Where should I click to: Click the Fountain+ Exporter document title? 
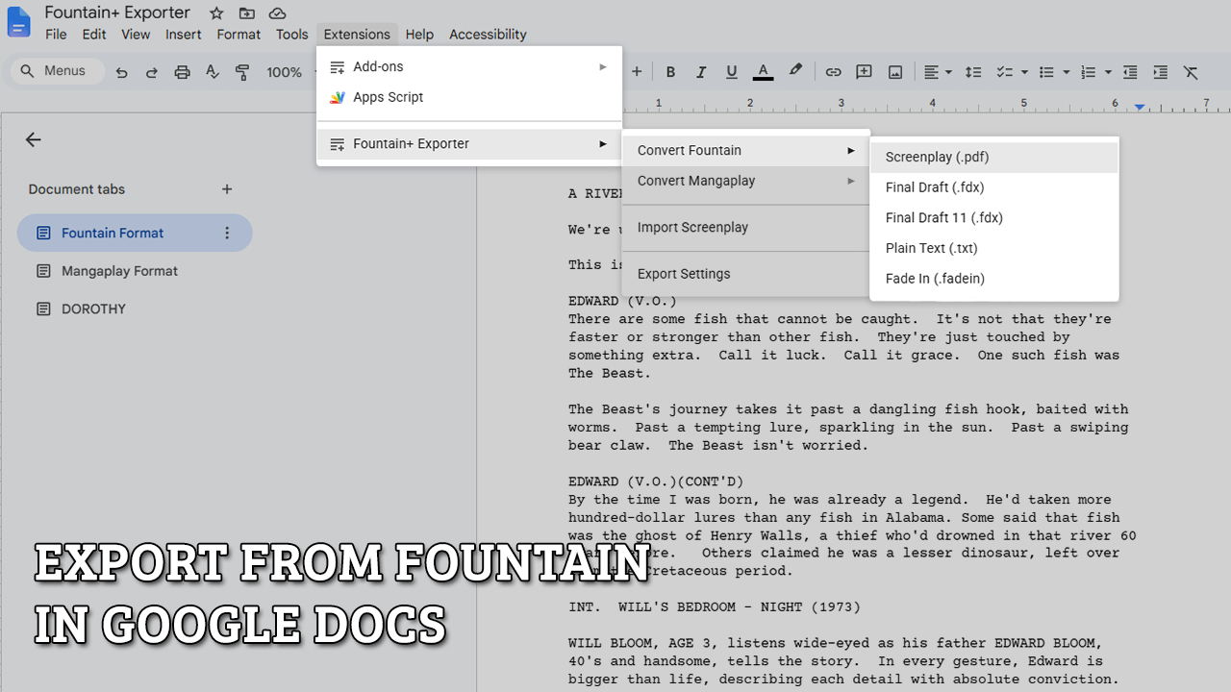tap(117, 13)
